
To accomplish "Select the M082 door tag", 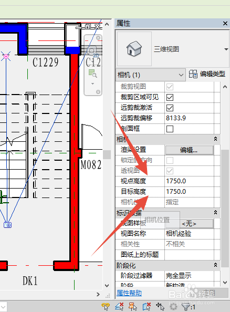I will (x=91, y=165).
